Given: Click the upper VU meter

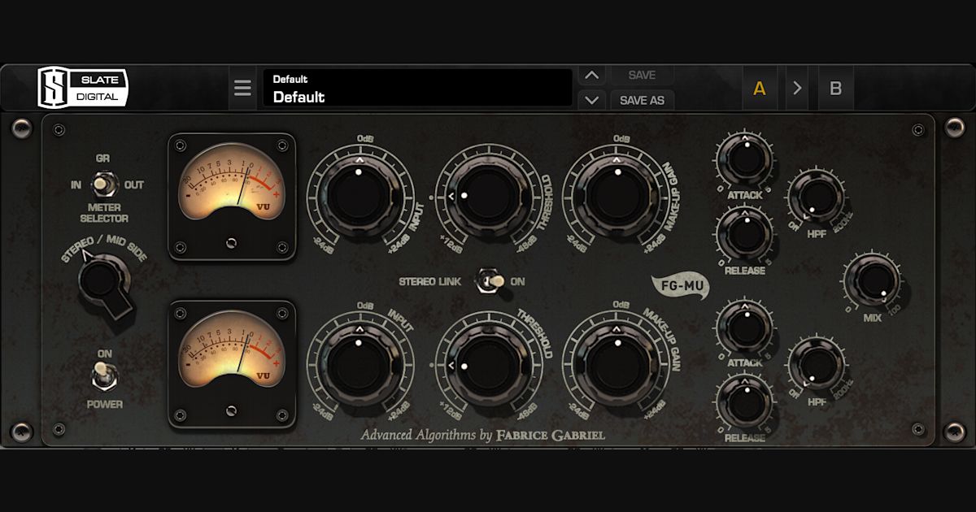Looking at the screenshot, I should [x=232, y=197].
